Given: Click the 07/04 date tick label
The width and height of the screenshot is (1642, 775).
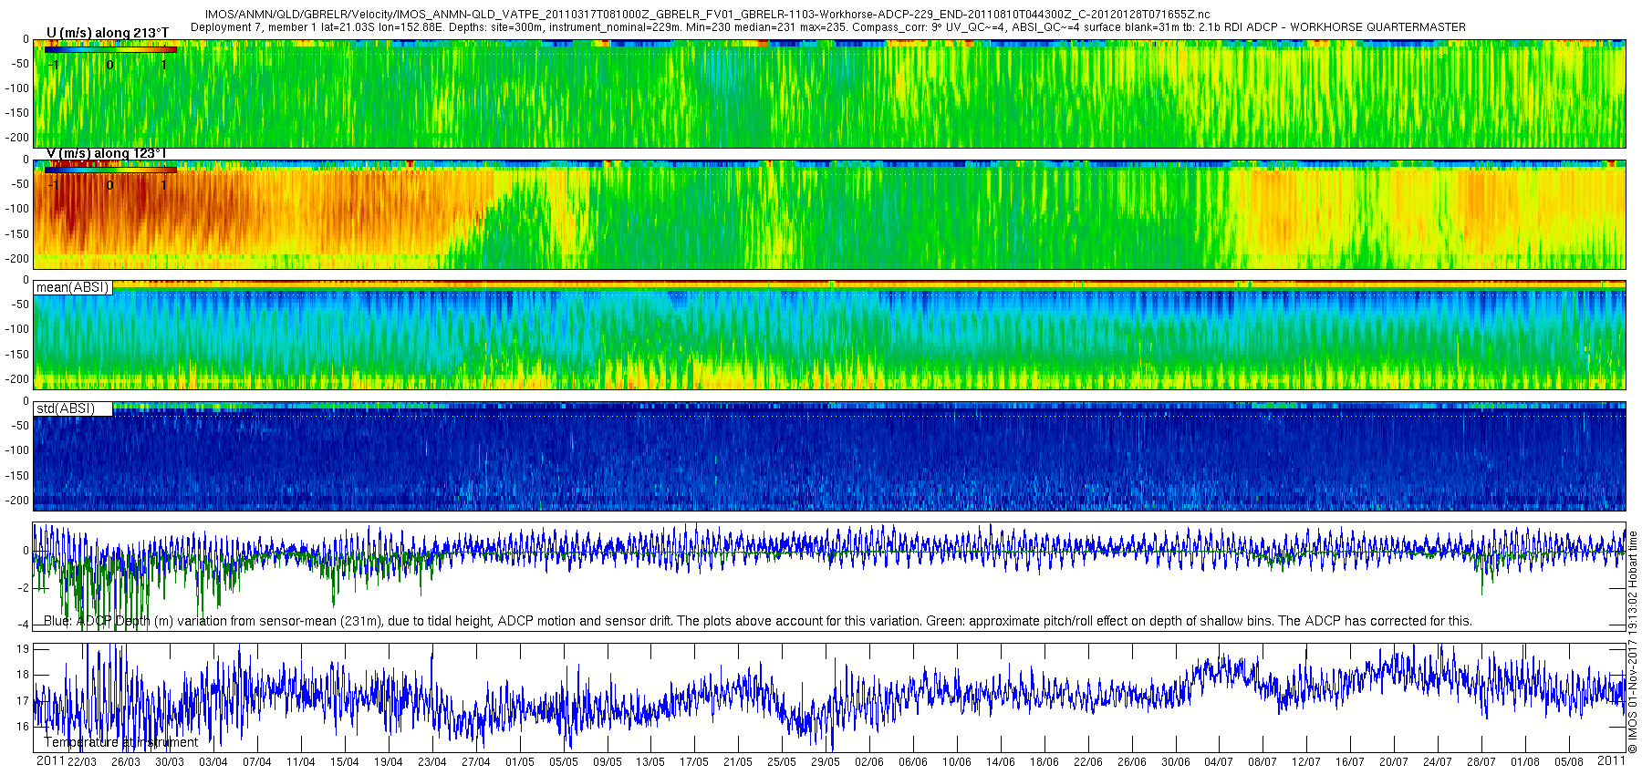Looking at the screenshot, I should click(257, 762).
